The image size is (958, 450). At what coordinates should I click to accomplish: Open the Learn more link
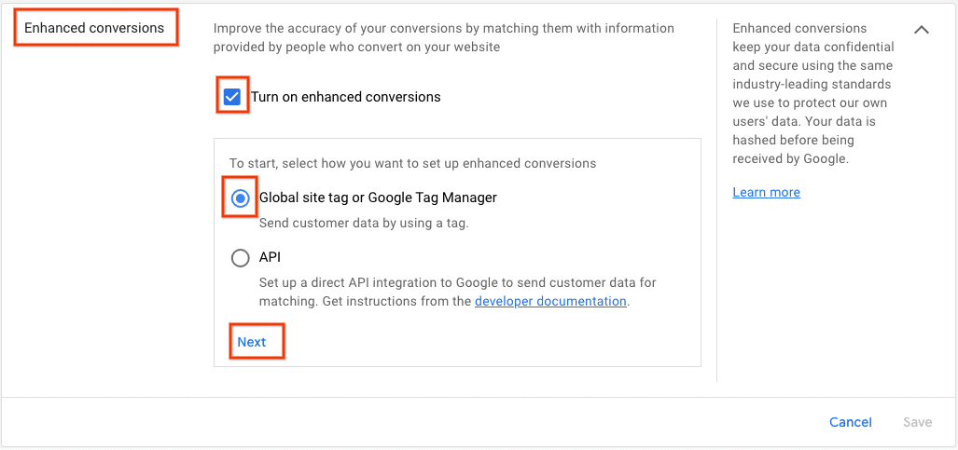[x=766, y=192]
